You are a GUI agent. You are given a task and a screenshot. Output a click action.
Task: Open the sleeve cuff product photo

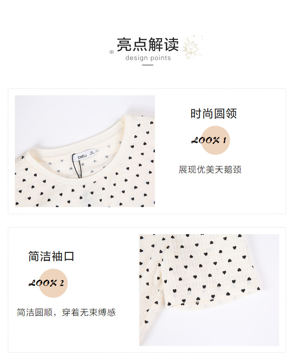209,290
